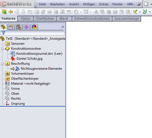This screenshot has width=152, height=138.
Task: Select Konstruktionsjournal.doc (Leer)
Action: (x=36, y=54)
